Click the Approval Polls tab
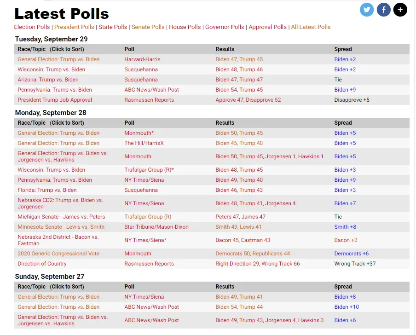The width and height of the screenshot is (416, 335). pos(267,27)
